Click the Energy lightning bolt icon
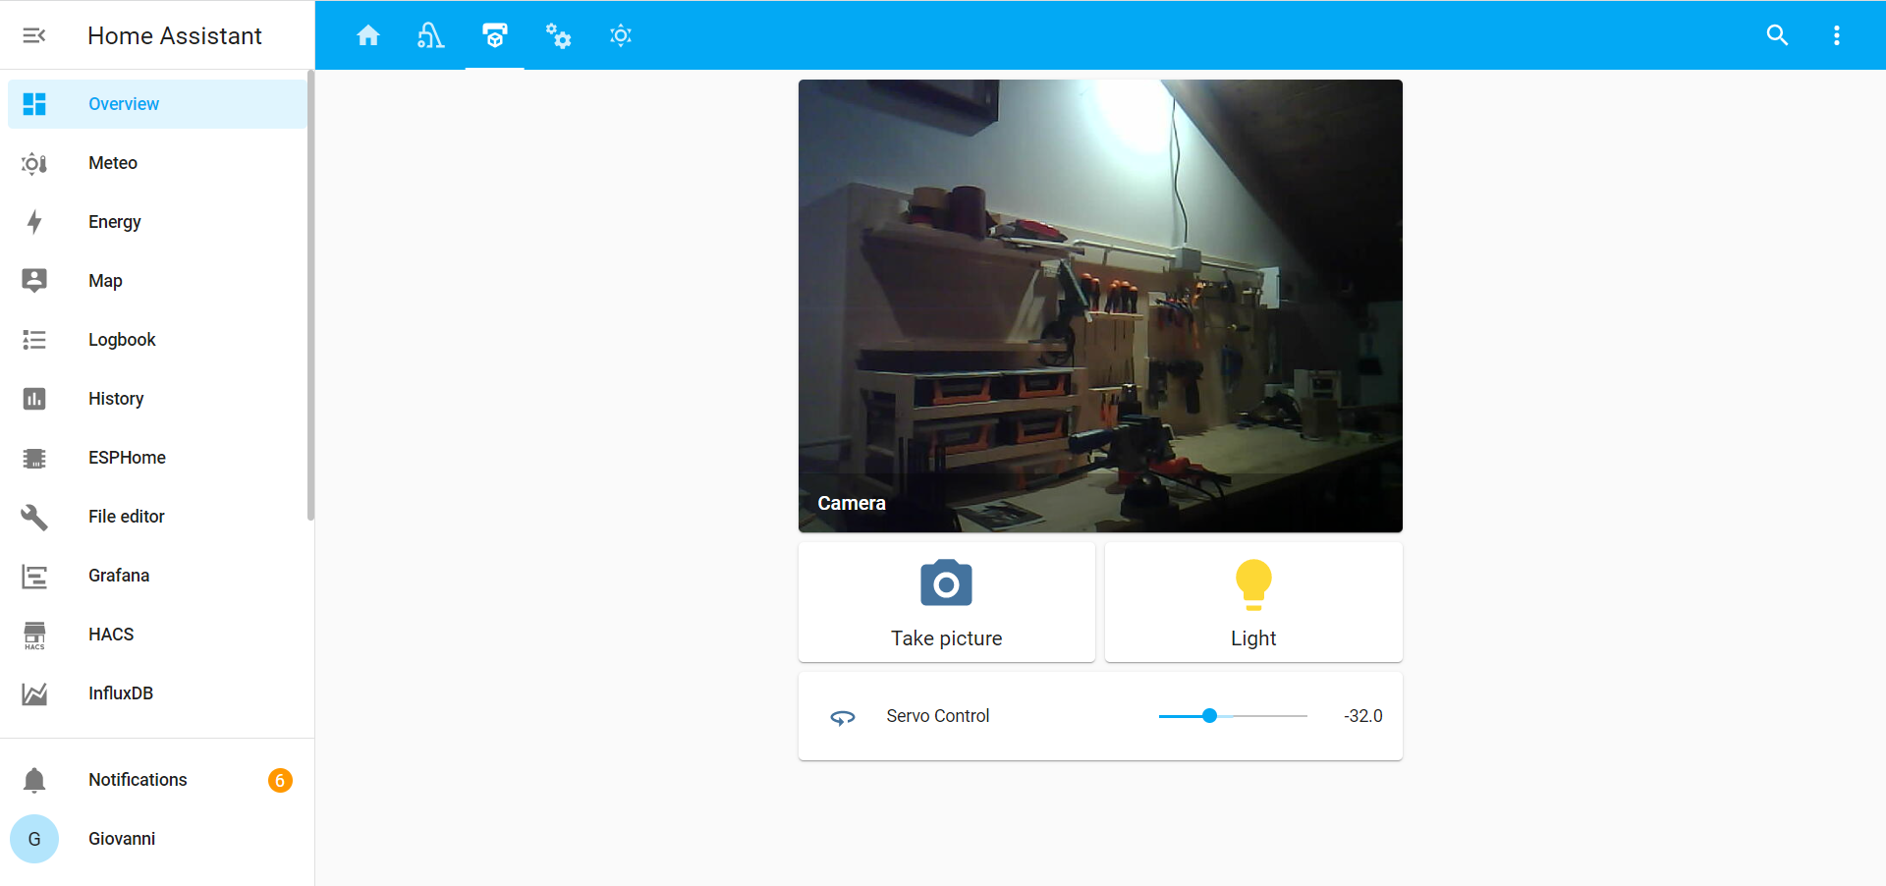 pyautogui.click(x=34, y=222)
